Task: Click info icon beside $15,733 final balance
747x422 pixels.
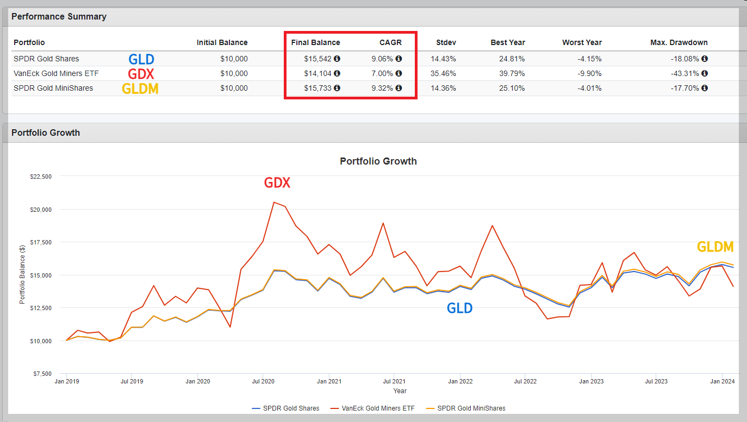Action: click(337, 88)
